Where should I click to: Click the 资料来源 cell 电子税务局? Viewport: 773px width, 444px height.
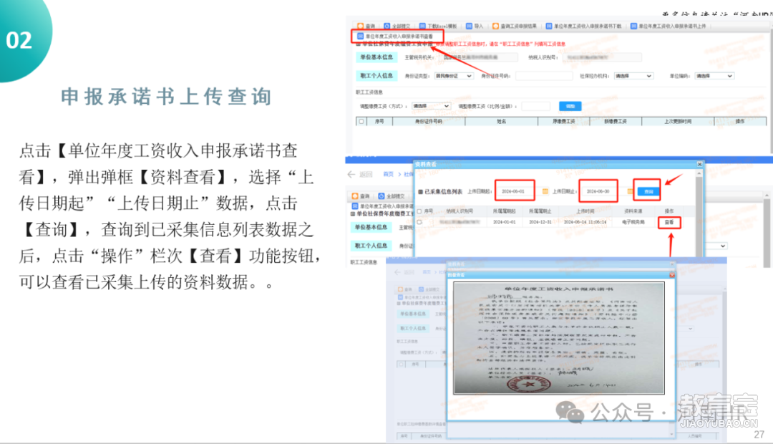pyautogui.click(x=633, y=223)
